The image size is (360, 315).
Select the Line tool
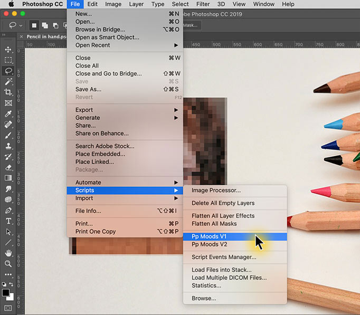click(8, 242)
